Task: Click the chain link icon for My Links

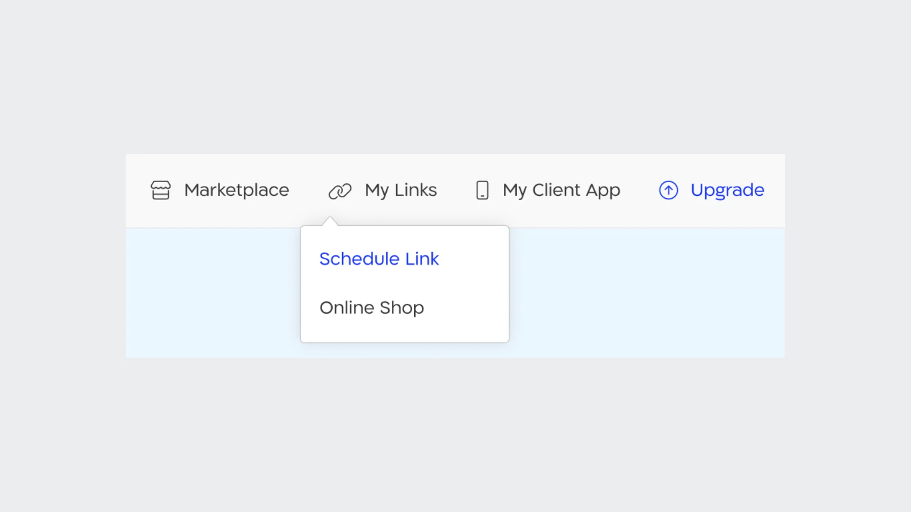Action: coord(340,191)
